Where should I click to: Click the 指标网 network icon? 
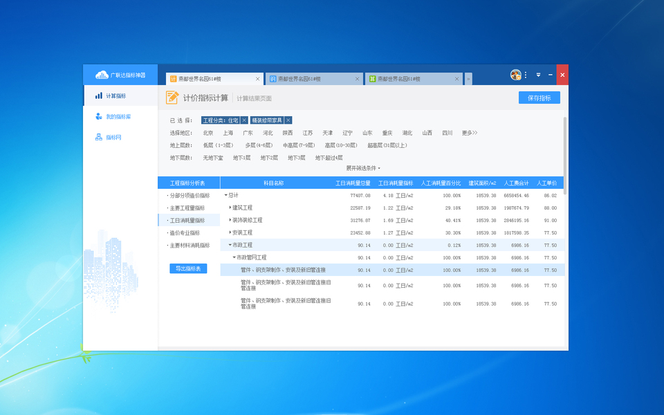point(99,137)
